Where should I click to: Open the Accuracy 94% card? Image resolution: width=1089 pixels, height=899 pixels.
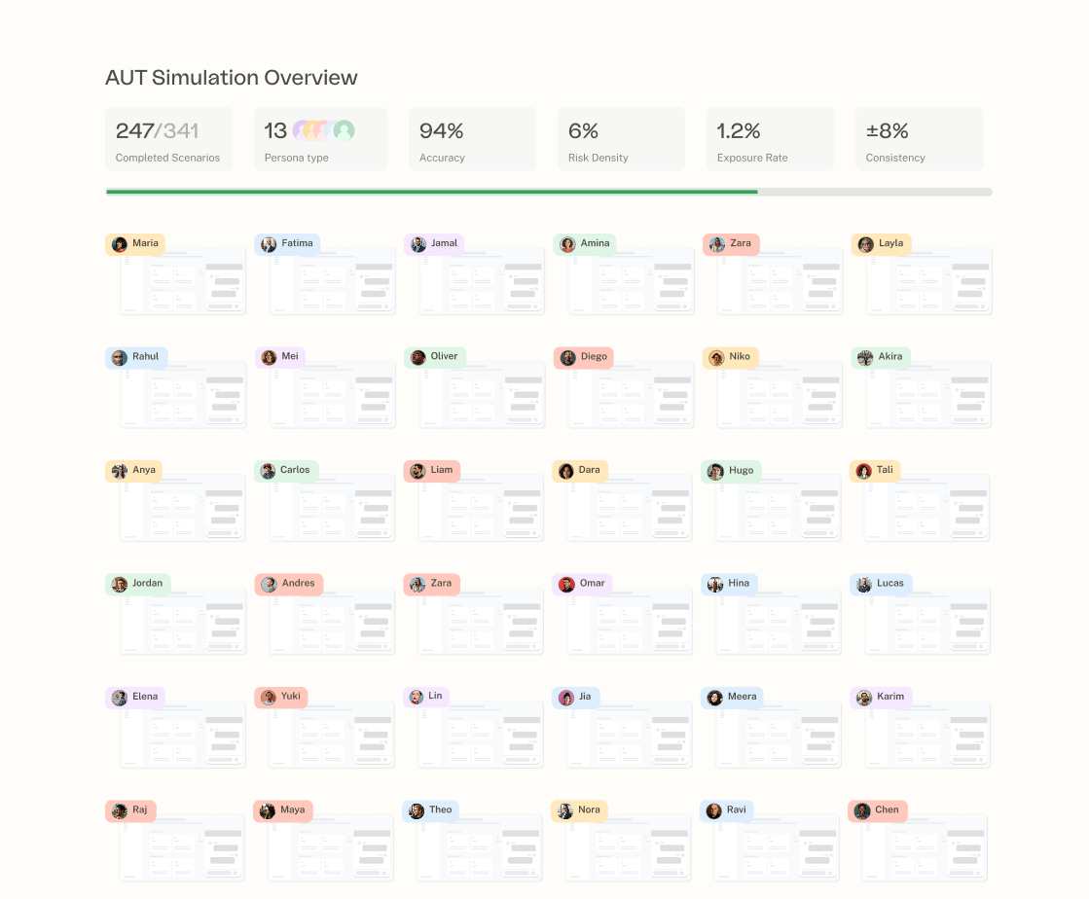472,139
